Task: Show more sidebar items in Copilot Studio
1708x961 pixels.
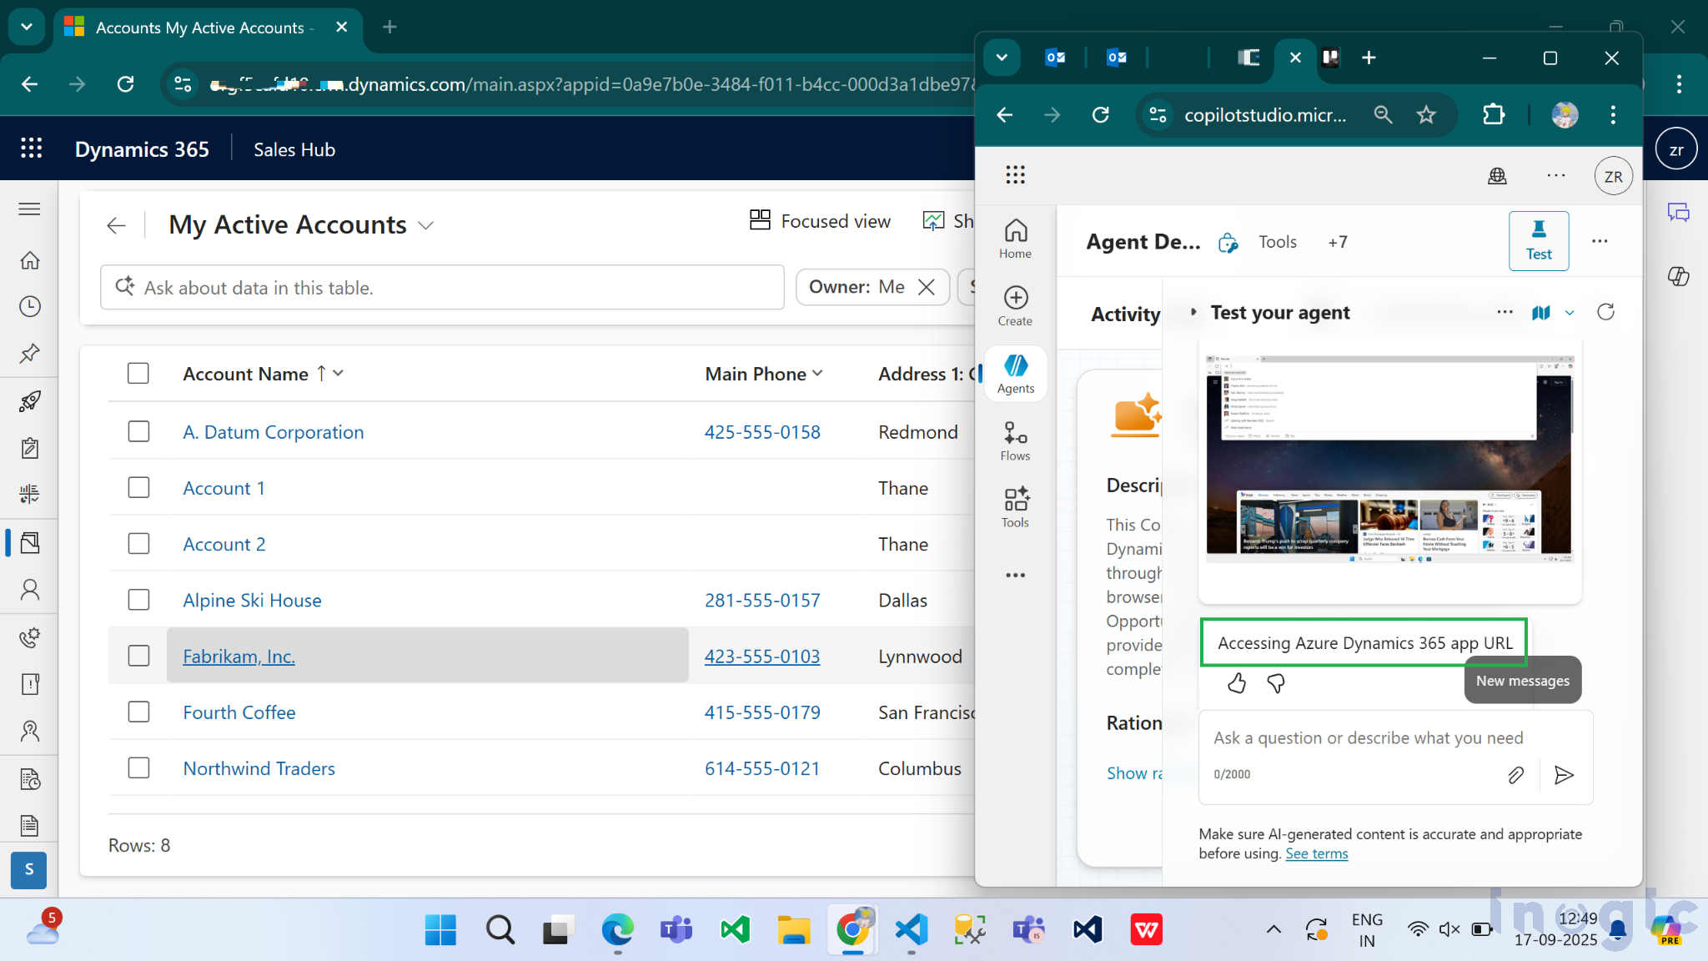Action: click(1015, 575)
